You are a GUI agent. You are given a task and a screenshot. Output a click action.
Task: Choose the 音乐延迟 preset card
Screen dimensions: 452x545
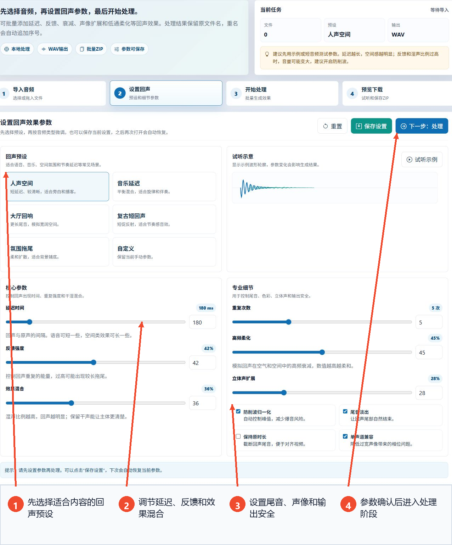(x=164, y=187)
